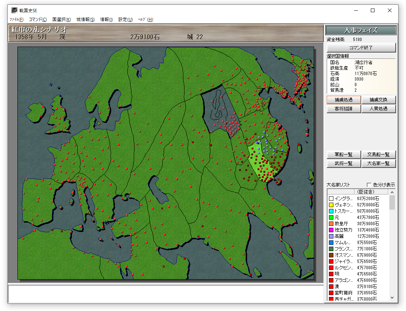Click the orange 教皇庁 clan color square
Screen dimensions: 406x311
pos(331,224)
